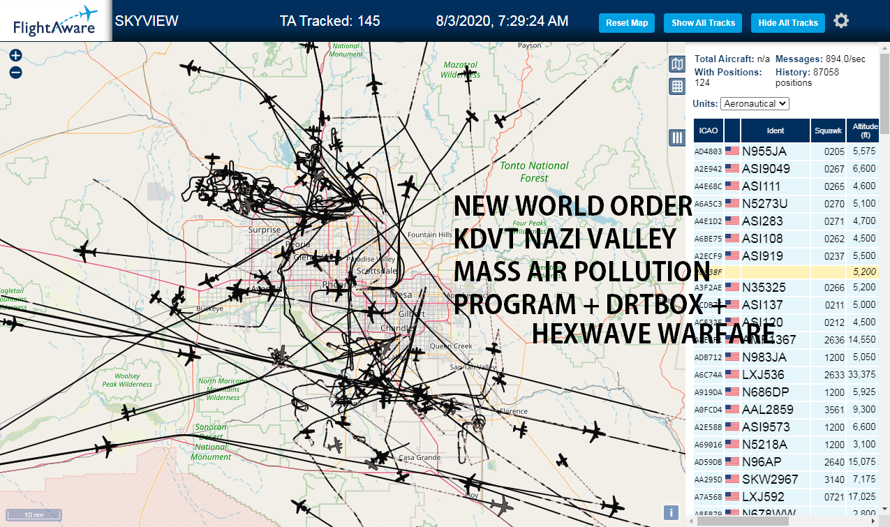Image resolution: width=890 pixels, height=527 pixels.
Task: Open the settings gear menu
Action: click(841, 21)
